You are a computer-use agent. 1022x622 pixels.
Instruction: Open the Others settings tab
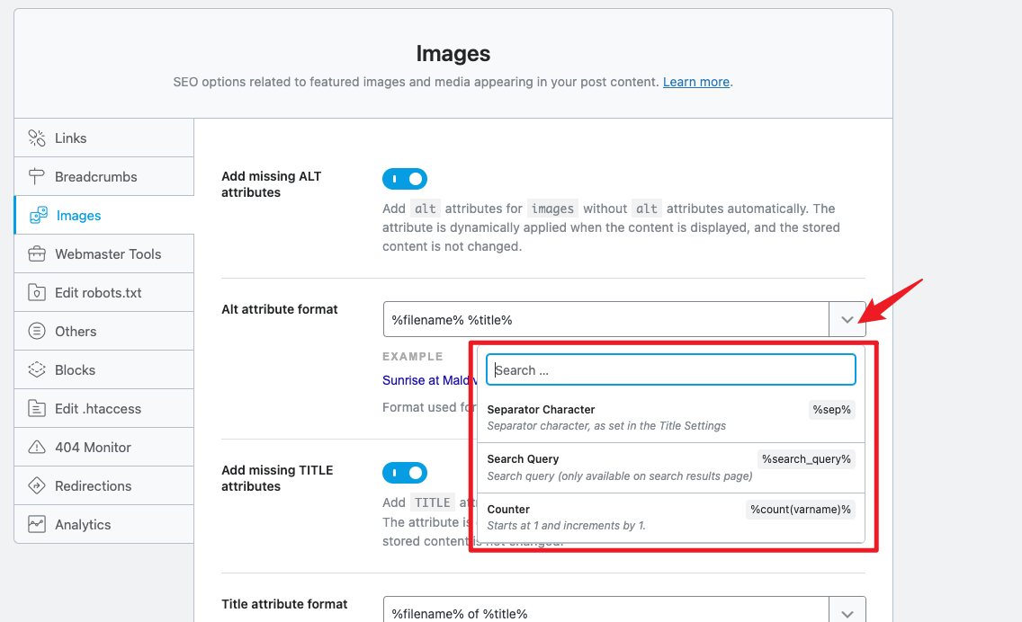[x=76, y=332]
